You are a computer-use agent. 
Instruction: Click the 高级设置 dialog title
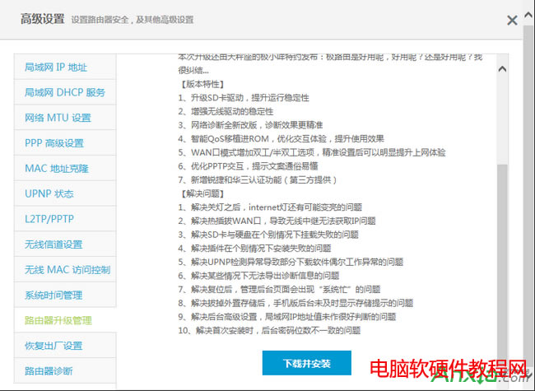coord(42,19)
